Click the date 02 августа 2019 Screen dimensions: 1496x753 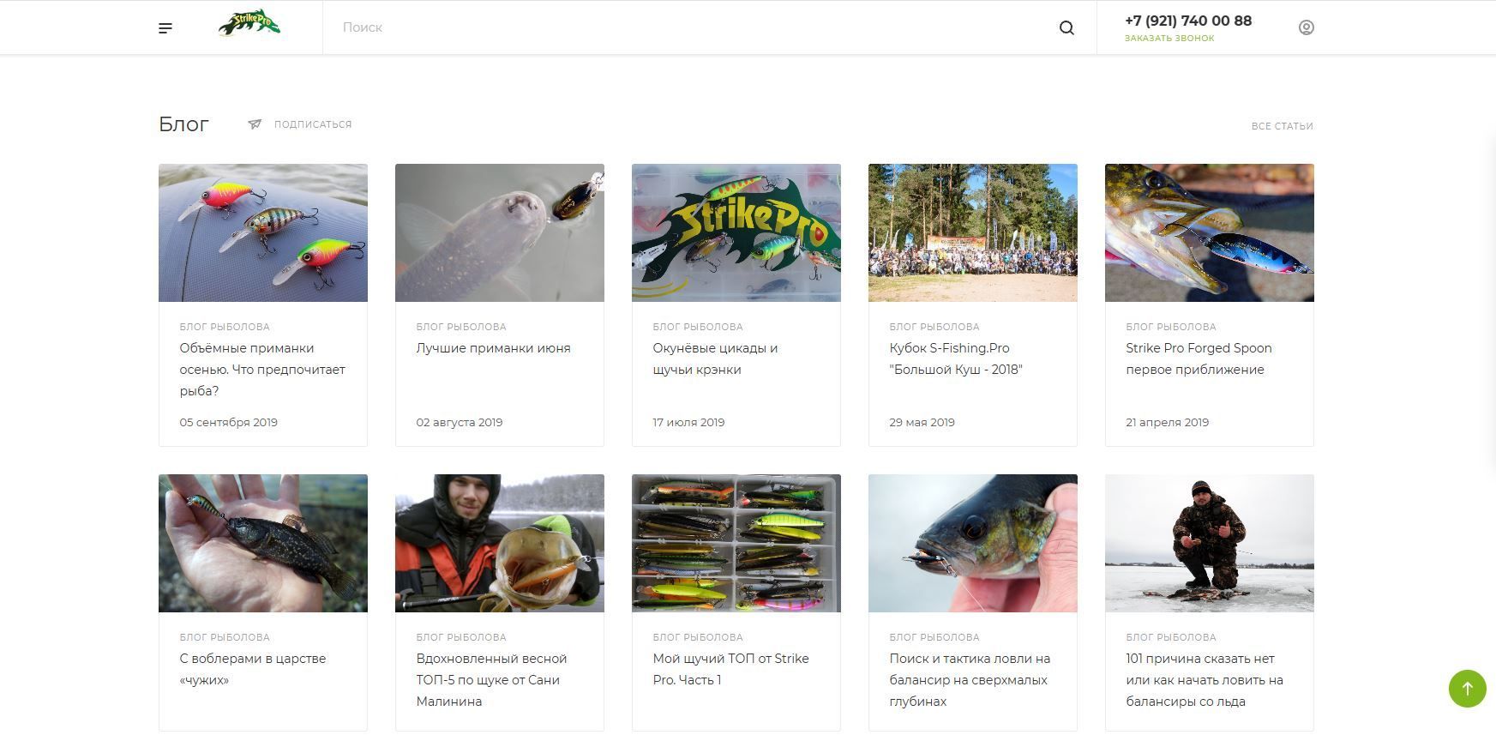(460, 422)
